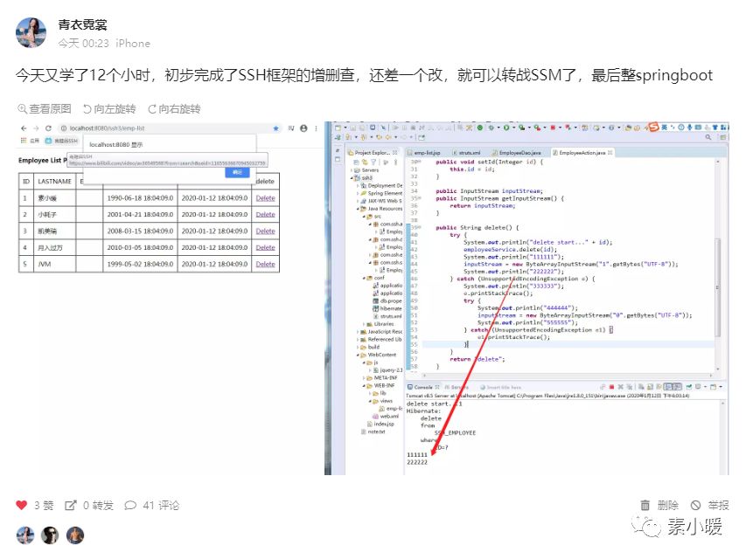
Task: Collapse the src folder
Action: (x=365, y=217)
